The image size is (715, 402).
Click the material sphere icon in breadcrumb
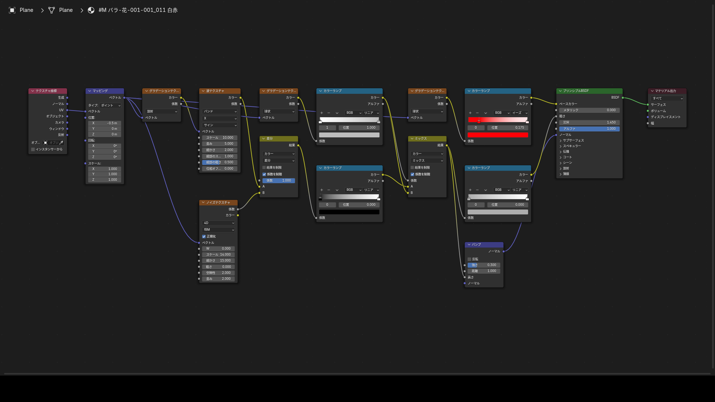(x=91, y=10)
